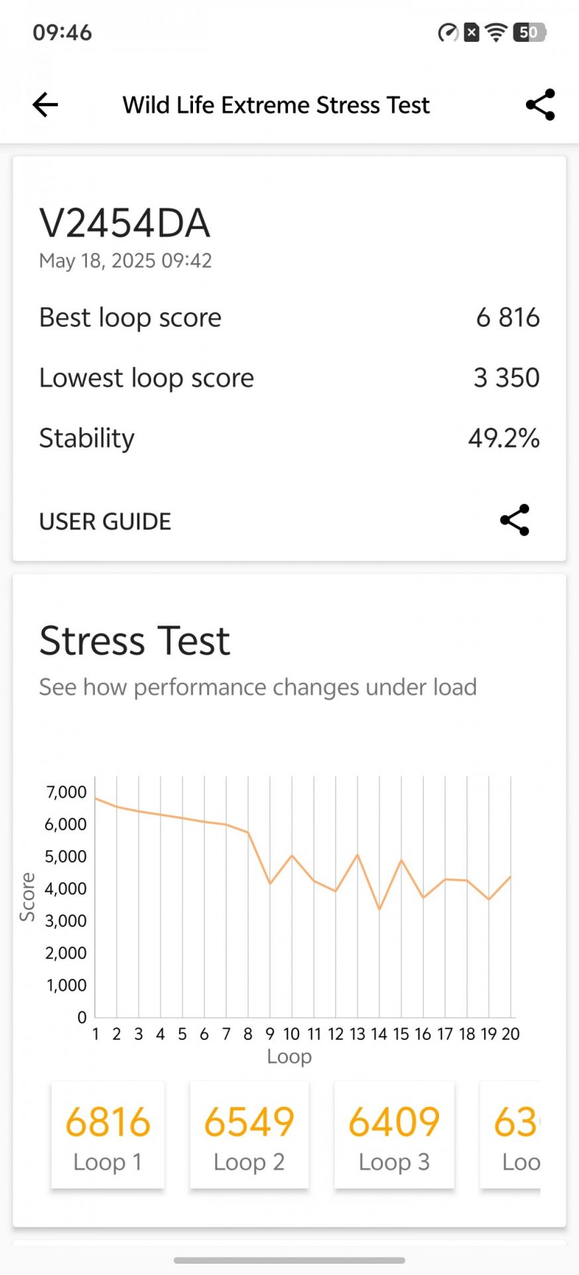Tap the Lowest loop score value

[x=506, y=378]
